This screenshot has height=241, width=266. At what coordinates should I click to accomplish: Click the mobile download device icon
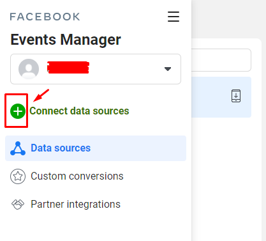click(x=236, y=96)
